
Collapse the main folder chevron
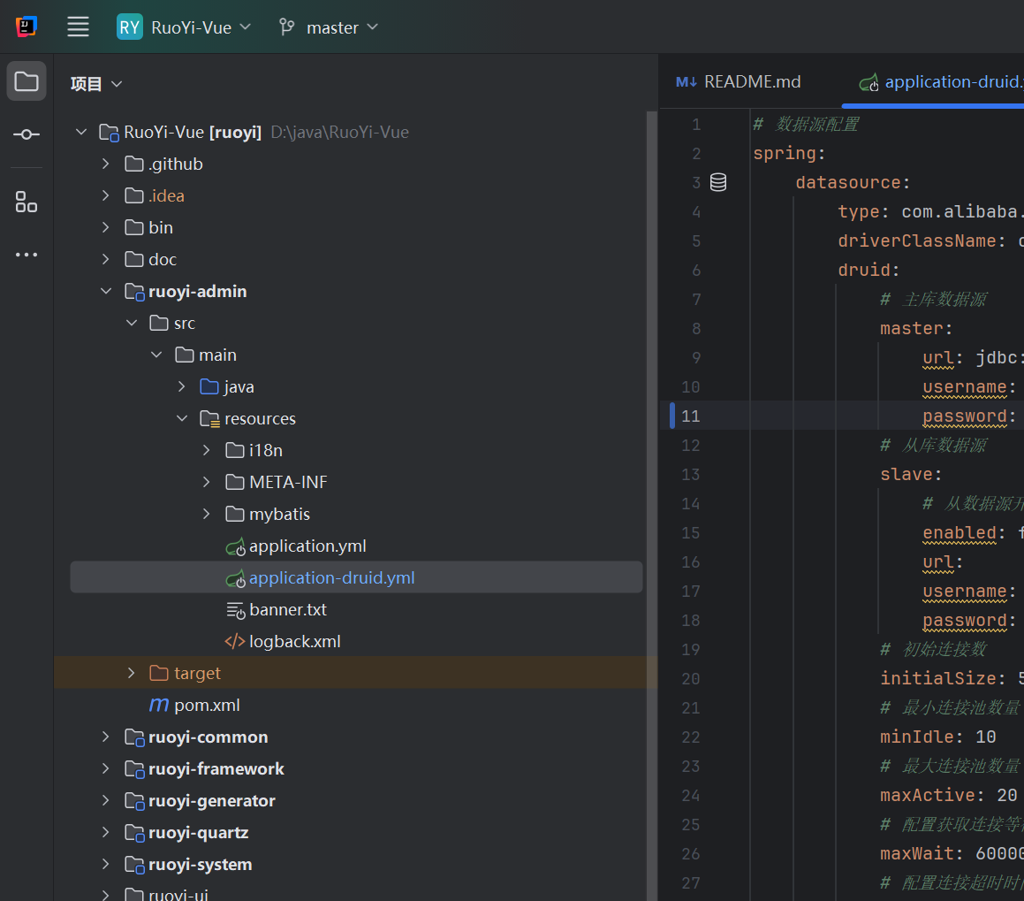pos(156,355)
